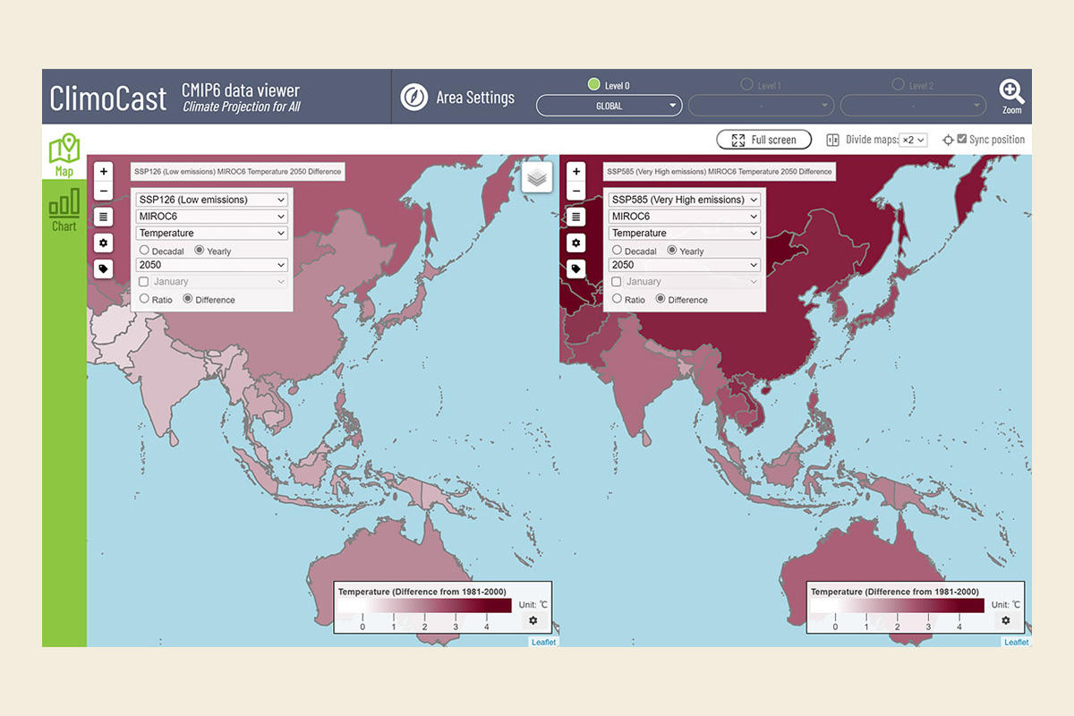Expand the GLOBAL Level 0 dropdown
Viewport: 1074px width, 716px height.
[609, 106]
